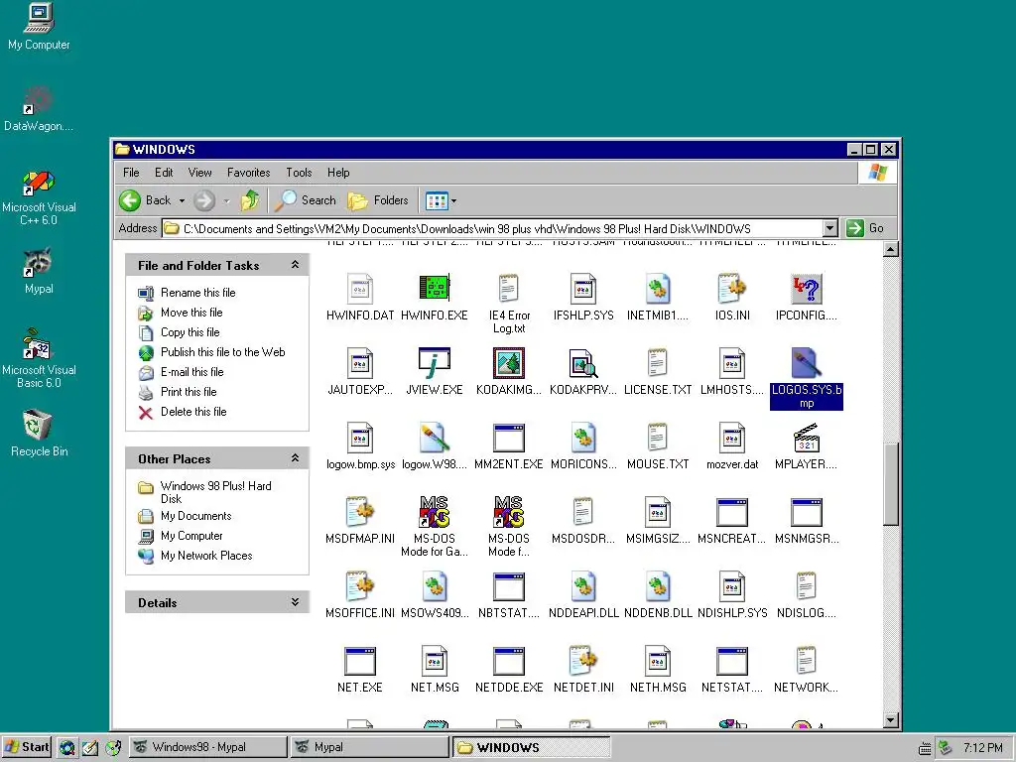Expand the Details panel
1016x762 pixels.
point(295,602)
